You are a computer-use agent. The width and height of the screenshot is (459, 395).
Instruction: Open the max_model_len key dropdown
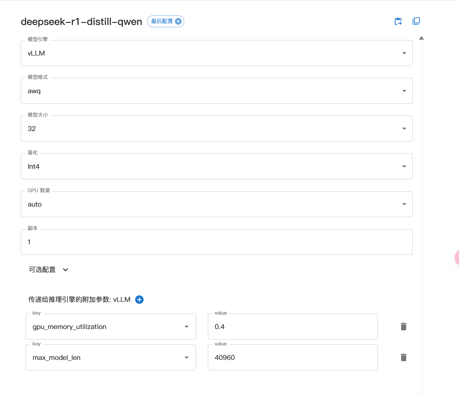point(111,358)
